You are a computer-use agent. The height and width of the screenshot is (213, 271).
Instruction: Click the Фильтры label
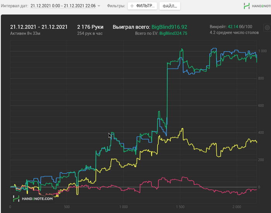click(116, 6)
